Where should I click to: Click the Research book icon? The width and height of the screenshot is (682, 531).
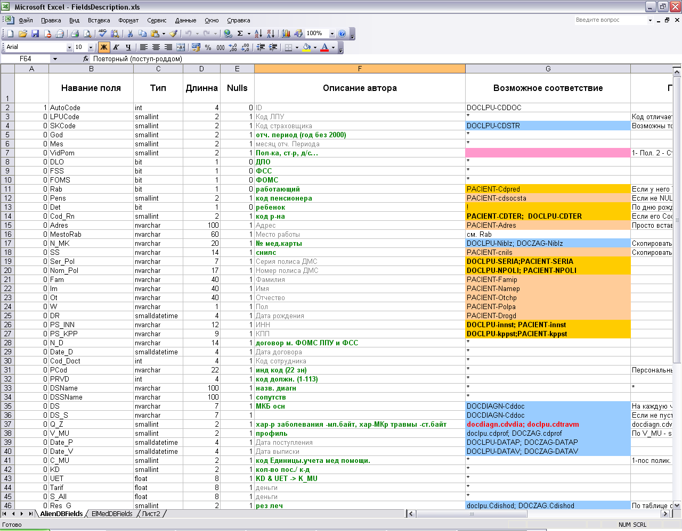tap(115, 34)
